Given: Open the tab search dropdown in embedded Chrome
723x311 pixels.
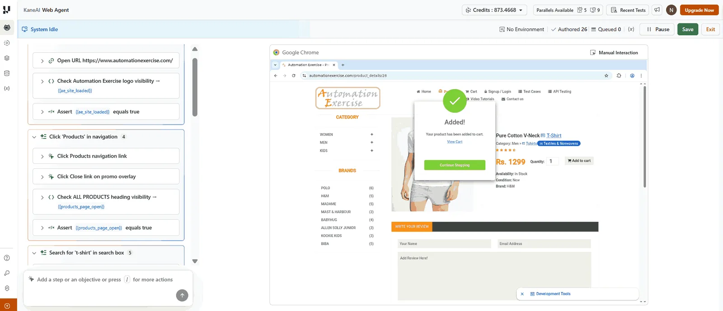Looking at the screenshot, I should 275,65.
